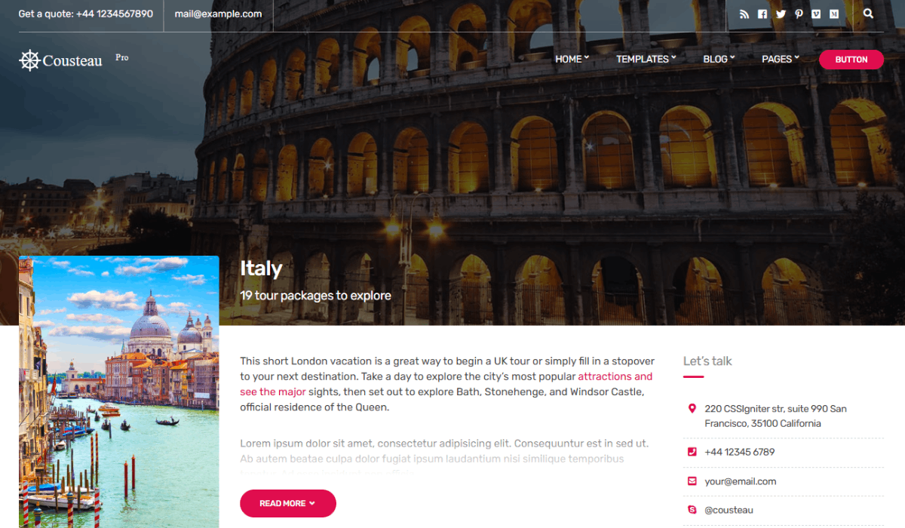Click the envelope icon beside your@email.com
The width and height of the screenshot is (905, 528).
click(x=692, y=481)
